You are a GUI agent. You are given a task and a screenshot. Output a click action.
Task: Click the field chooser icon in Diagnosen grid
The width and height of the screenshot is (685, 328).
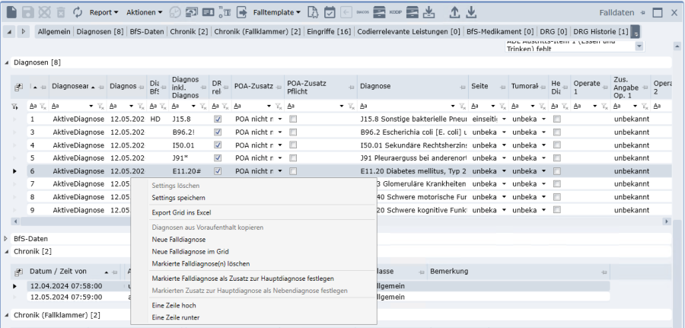click(18, 87)
